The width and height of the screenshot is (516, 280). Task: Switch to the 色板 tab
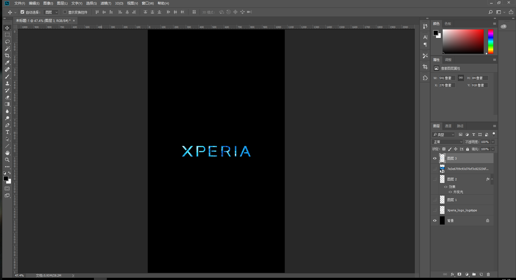click(x=448, y=24)
